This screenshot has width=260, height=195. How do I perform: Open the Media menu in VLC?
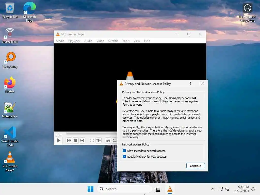tap(60, 41)
